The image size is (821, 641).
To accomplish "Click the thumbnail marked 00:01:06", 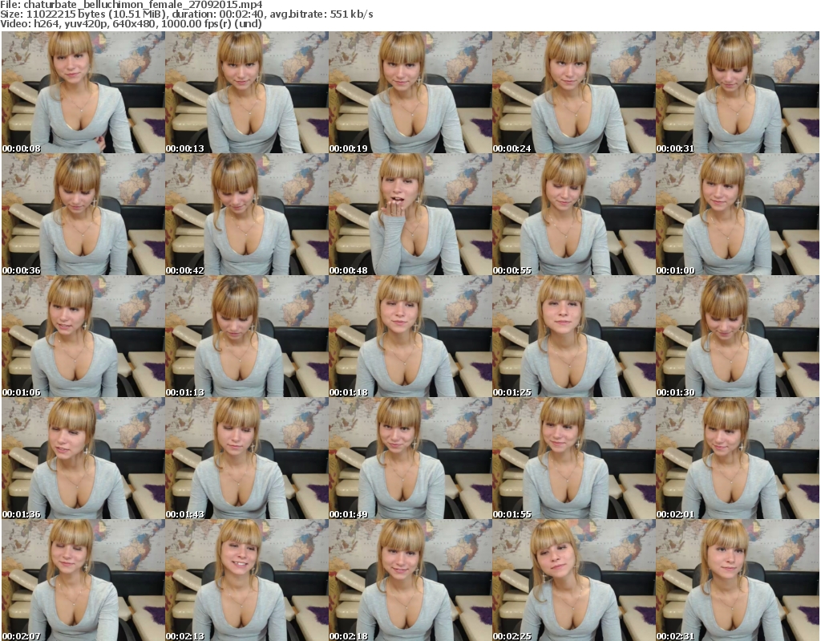I will 83,336.
